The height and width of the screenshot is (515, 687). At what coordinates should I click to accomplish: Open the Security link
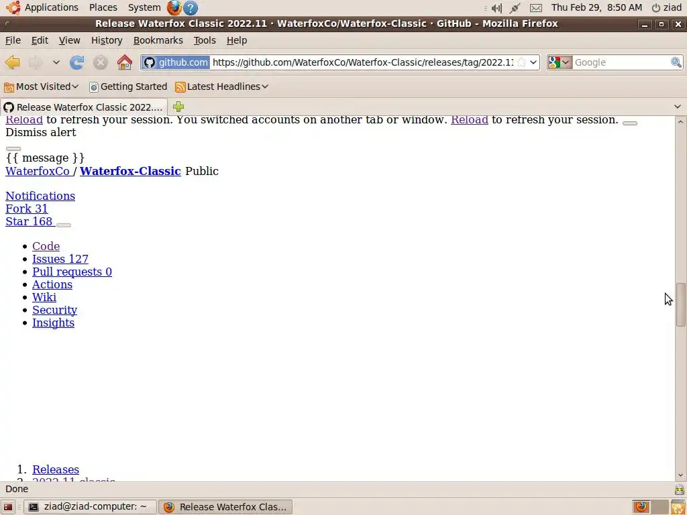tap(55, 310)
